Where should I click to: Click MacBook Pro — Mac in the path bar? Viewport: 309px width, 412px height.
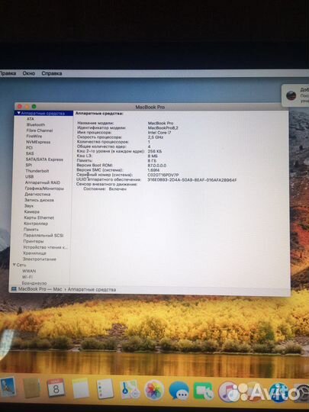pos(40,289)
